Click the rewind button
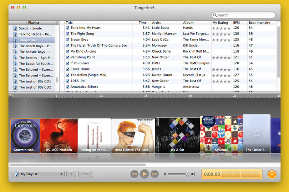289x192 pixels. coord(135,174)
